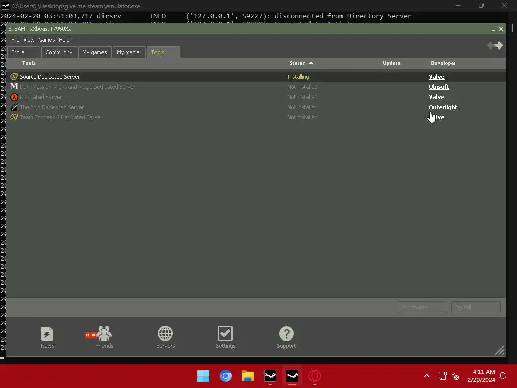Screen dimensions: 517x388
Task: Click The Ship Dedicated Server icon
Action: pos(14,107)
